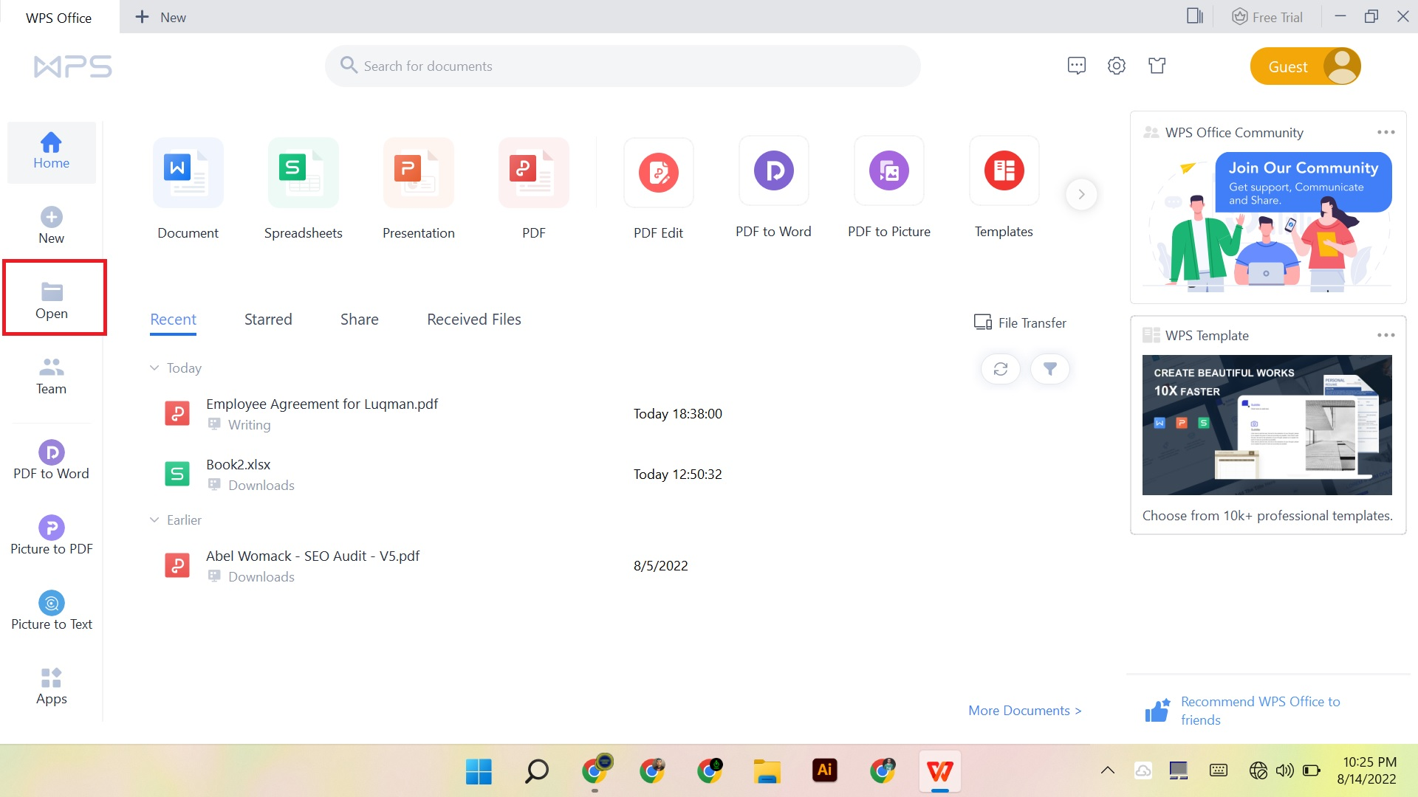Viewport: 1418px width, 797px height.
Task: Collapse the Earlier section
Action: (154, 520)
